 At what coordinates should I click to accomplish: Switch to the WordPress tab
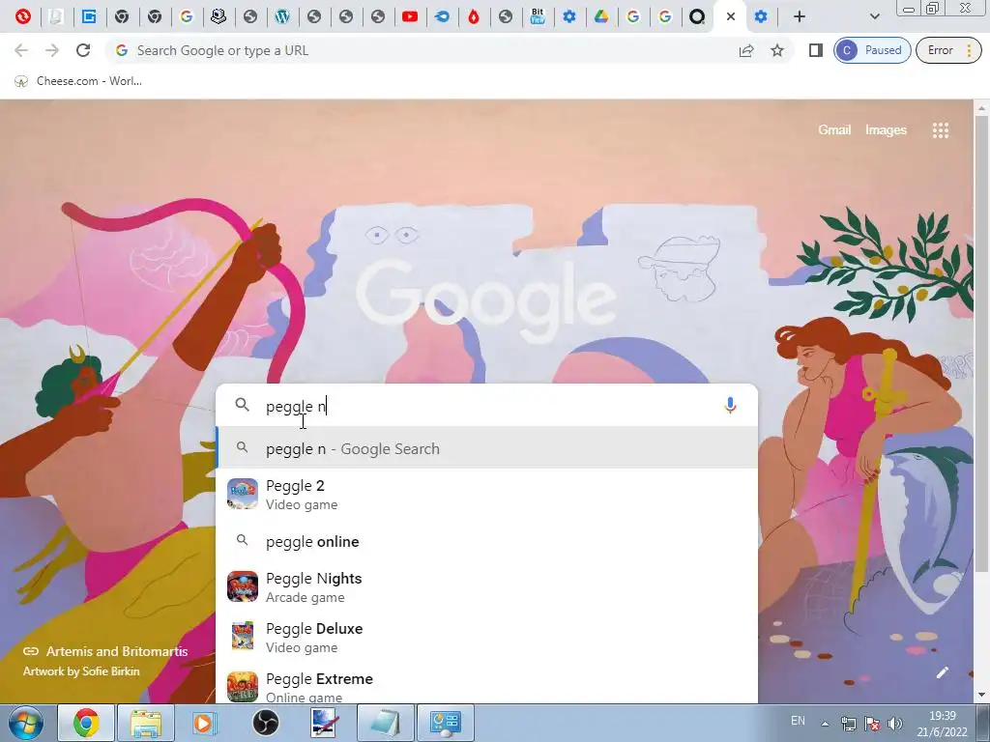pos(282,17)
